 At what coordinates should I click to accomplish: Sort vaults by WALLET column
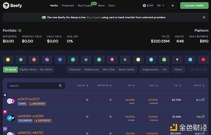point(83,85)
